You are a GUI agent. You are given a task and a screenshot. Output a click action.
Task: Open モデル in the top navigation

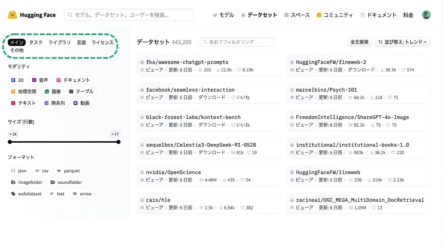[223, 15]
